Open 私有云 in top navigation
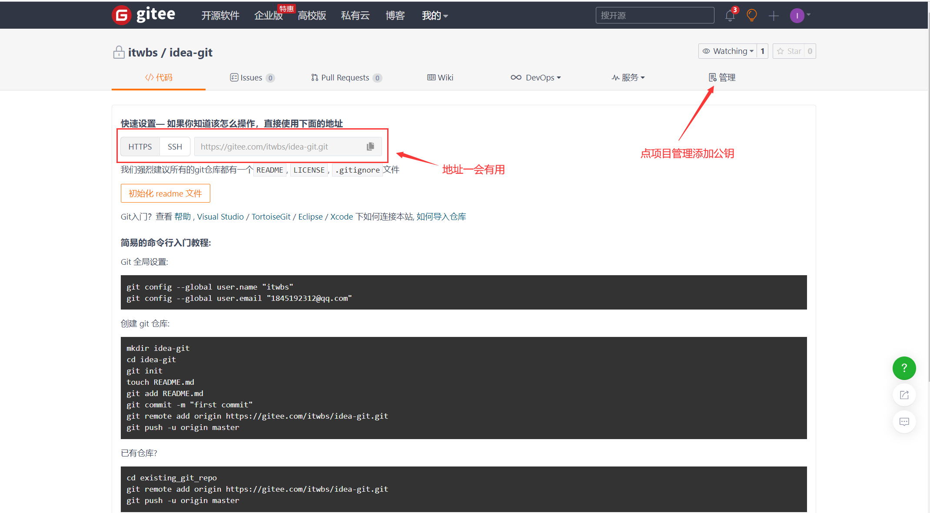930x513 pixels. coord(355,16)
